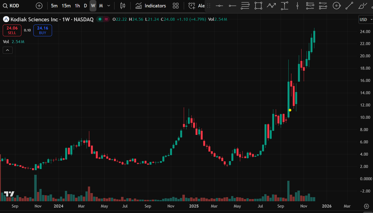Click the Kodiak Sciences Inc symbol title

[52, 19]
